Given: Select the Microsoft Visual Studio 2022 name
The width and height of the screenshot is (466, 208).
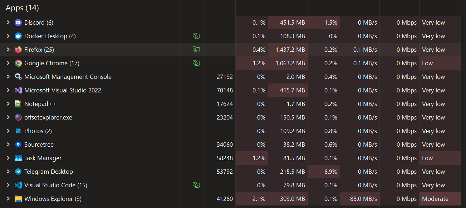Looking at the screenshot, I should point(63,90).
